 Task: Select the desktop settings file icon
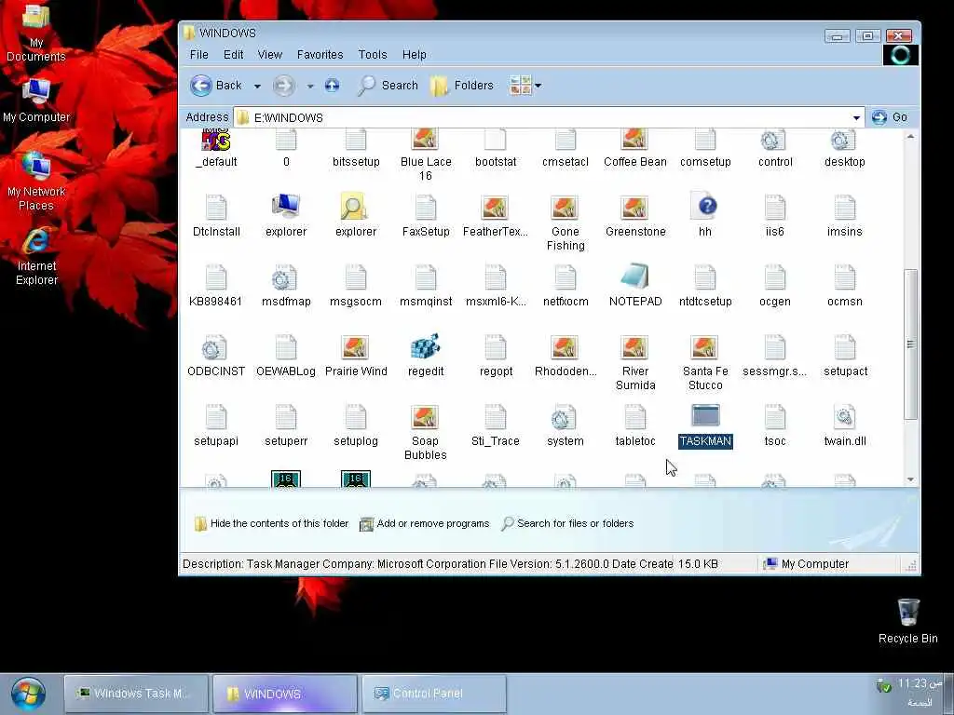pos(844,140)
